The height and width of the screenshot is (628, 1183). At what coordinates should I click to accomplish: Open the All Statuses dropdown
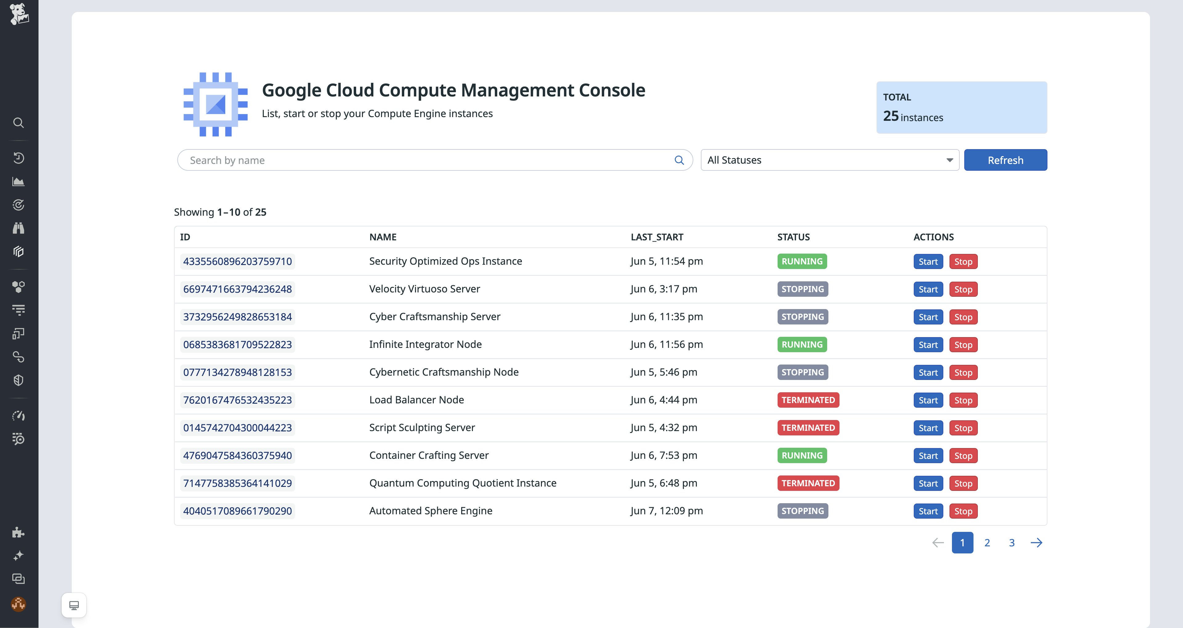pos(828,160)
